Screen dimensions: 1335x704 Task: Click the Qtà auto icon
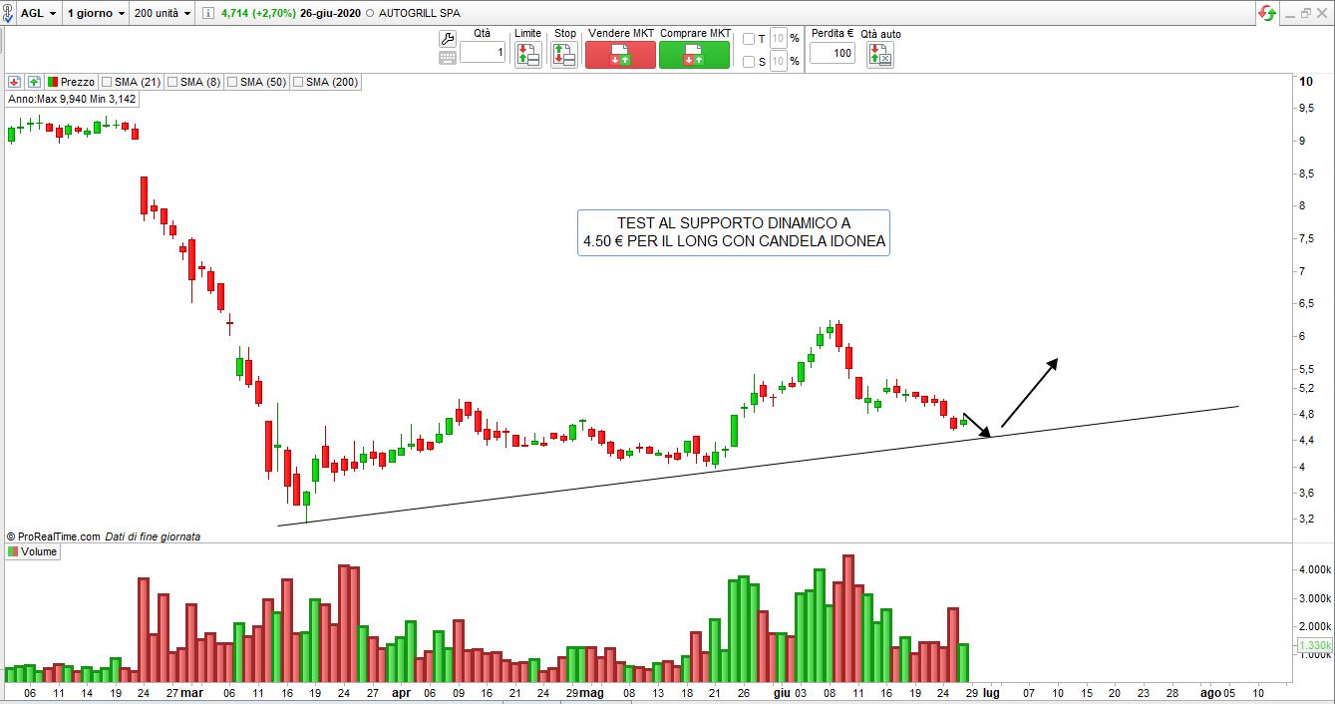point(879,56)
